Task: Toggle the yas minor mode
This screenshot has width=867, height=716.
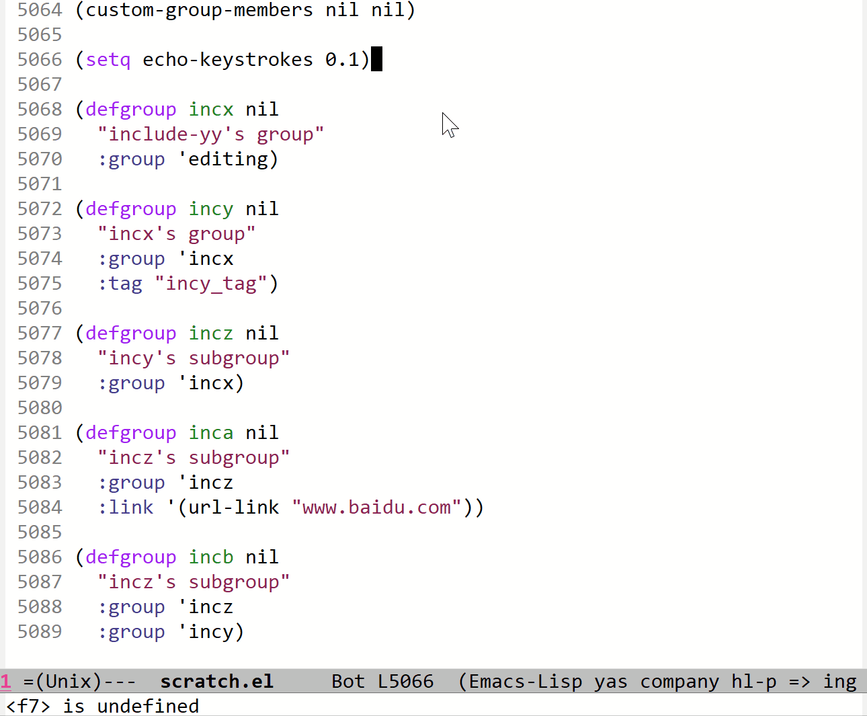Action: point(611,681)
